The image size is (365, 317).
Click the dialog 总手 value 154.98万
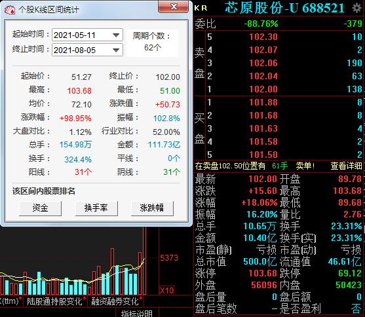tap(75, 145)
